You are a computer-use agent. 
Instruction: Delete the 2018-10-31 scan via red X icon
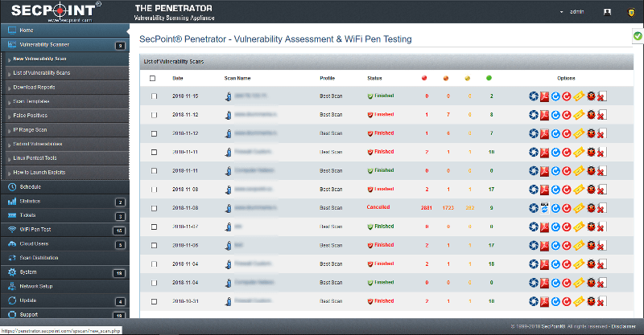click(601, 301)
